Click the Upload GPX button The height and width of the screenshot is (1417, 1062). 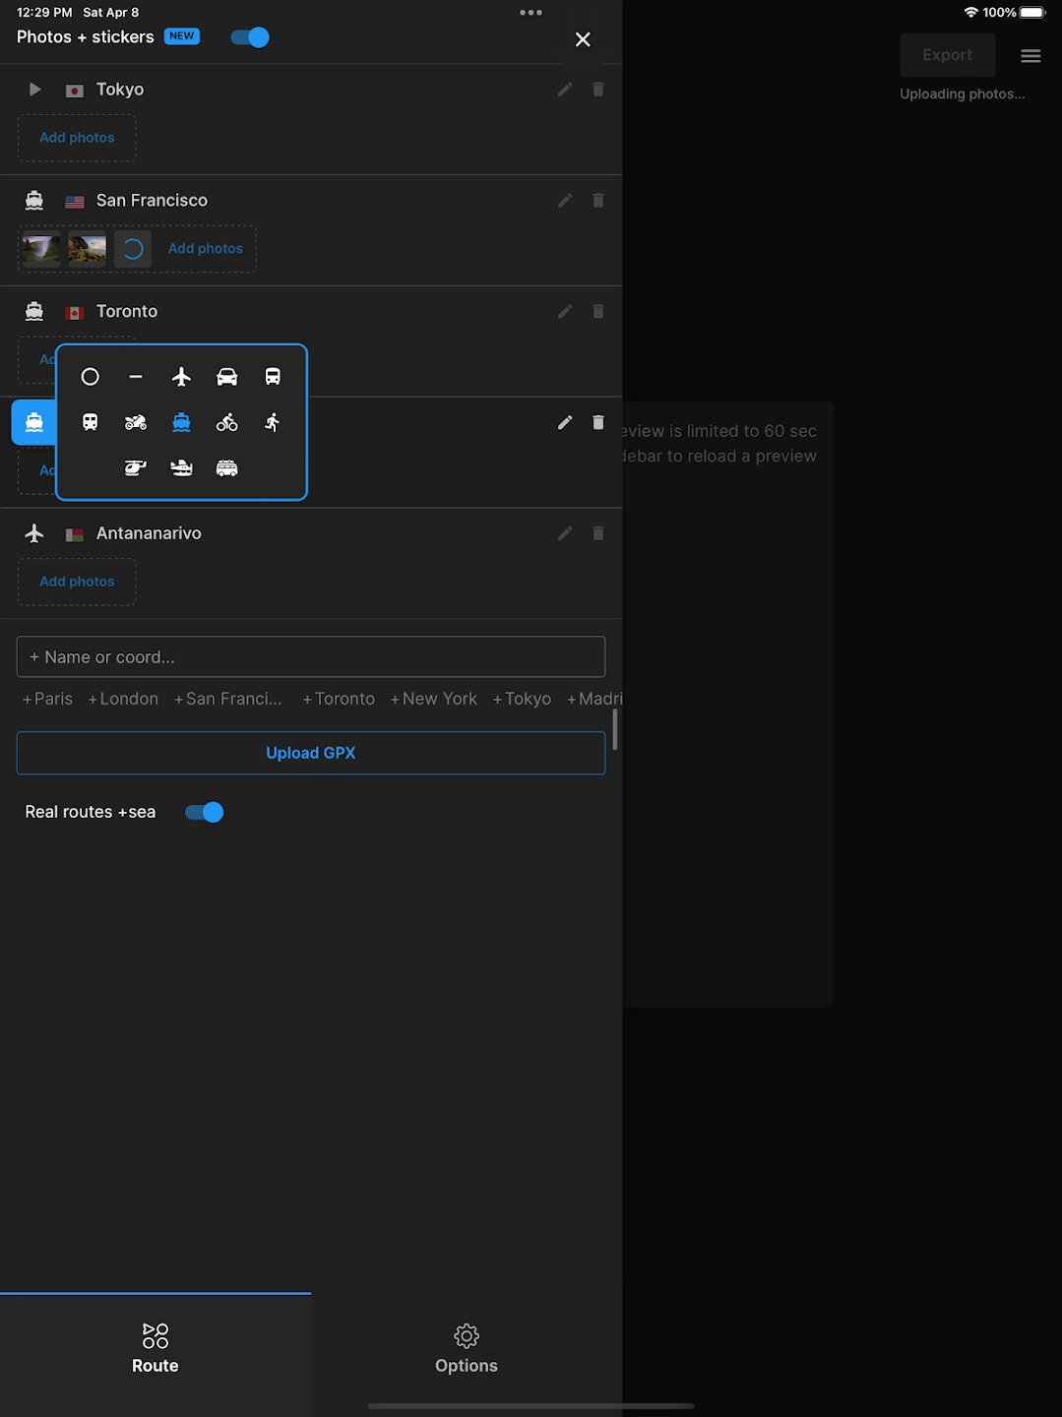311,753
